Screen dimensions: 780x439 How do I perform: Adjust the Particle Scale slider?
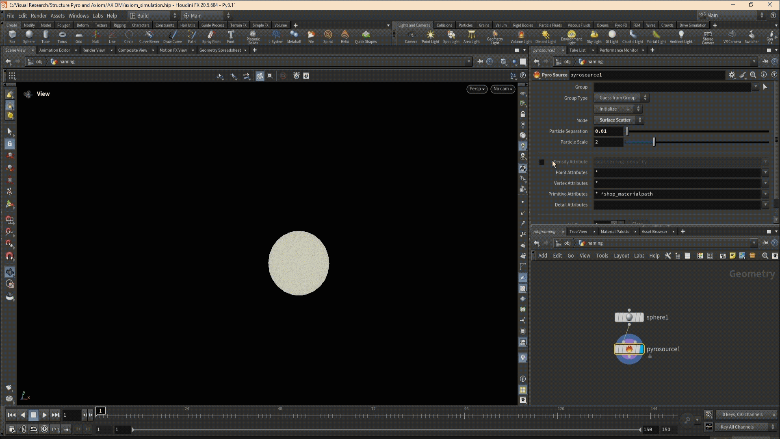(654, 142)
